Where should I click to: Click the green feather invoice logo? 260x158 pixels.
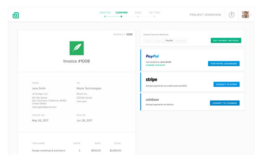point(77,48)
